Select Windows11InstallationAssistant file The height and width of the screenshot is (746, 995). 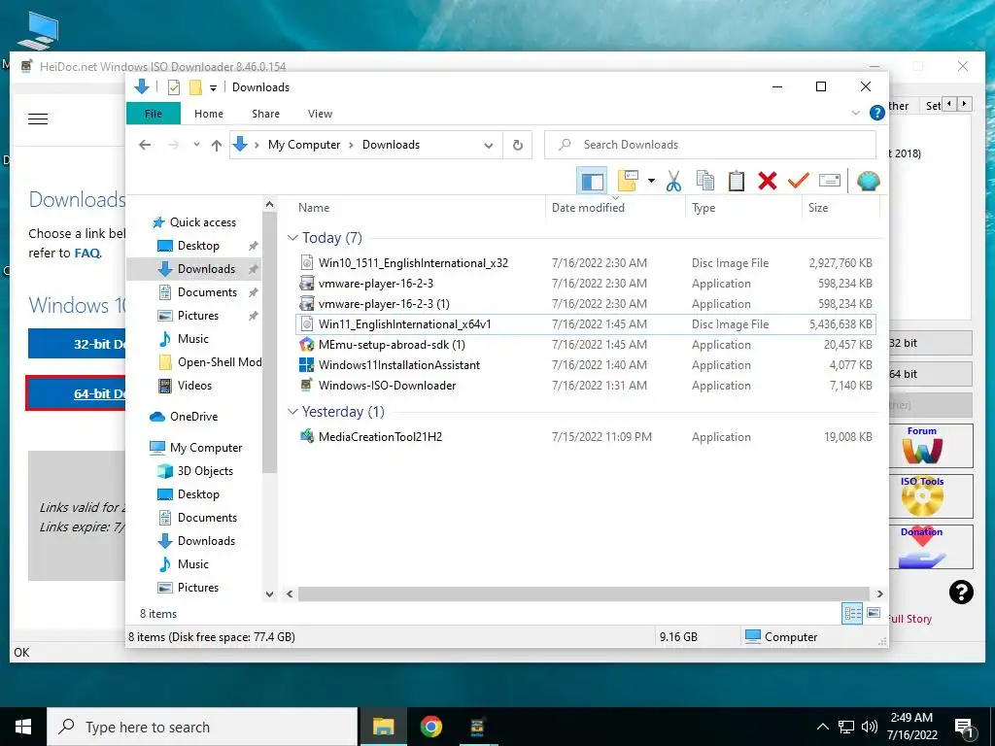pyautogui.click(x=586, y=365)
